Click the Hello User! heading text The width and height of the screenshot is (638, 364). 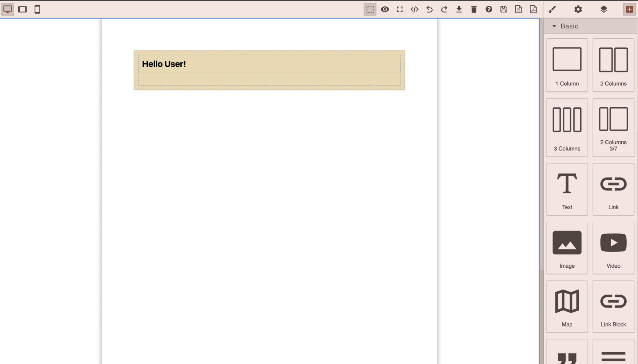(164, 64)
